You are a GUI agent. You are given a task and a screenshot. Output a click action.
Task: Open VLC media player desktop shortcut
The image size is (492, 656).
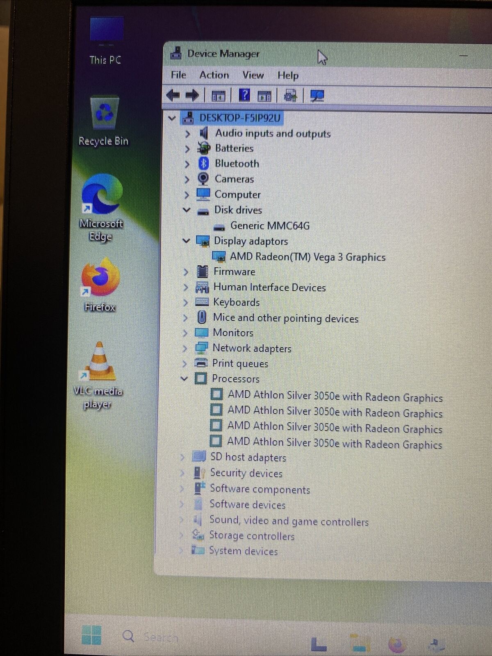point(98,375)
